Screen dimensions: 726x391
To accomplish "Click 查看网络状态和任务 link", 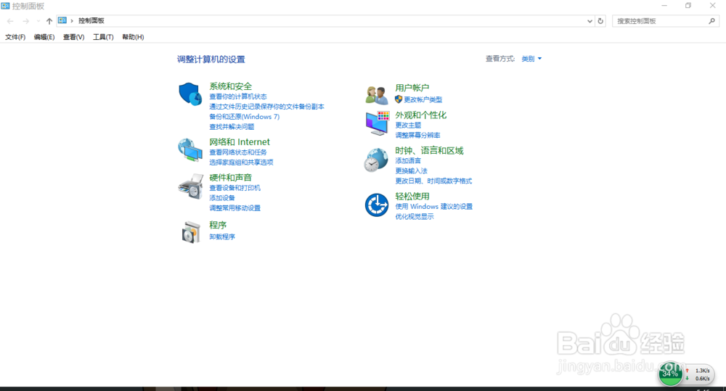I will click(x=238, y=152).
